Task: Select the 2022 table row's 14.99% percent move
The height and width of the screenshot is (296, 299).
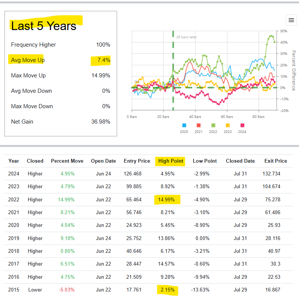Action: tap(66, 199)
